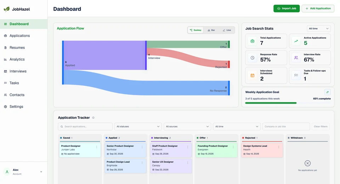Open the All sources filter dropdown
The width and height of the screenshot is (340, 184).
coord(187,127)
